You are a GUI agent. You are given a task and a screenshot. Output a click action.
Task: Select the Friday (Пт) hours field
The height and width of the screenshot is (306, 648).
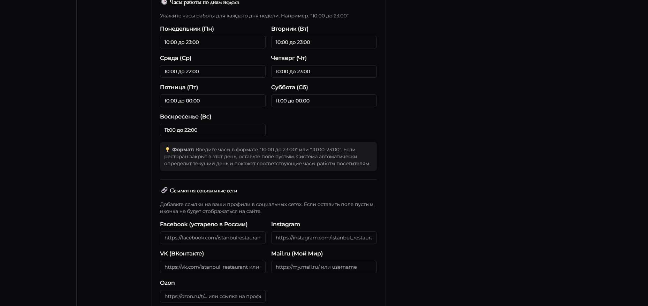tap(213, 101)
